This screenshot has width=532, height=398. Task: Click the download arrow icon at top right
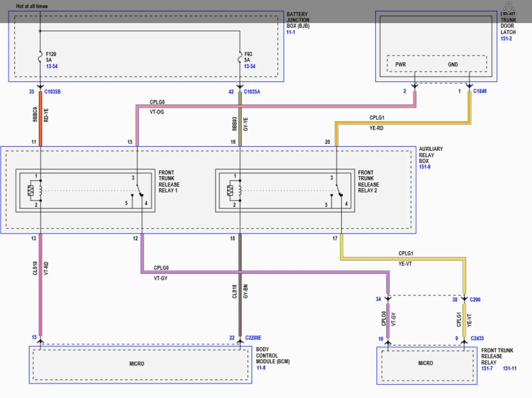509,10
